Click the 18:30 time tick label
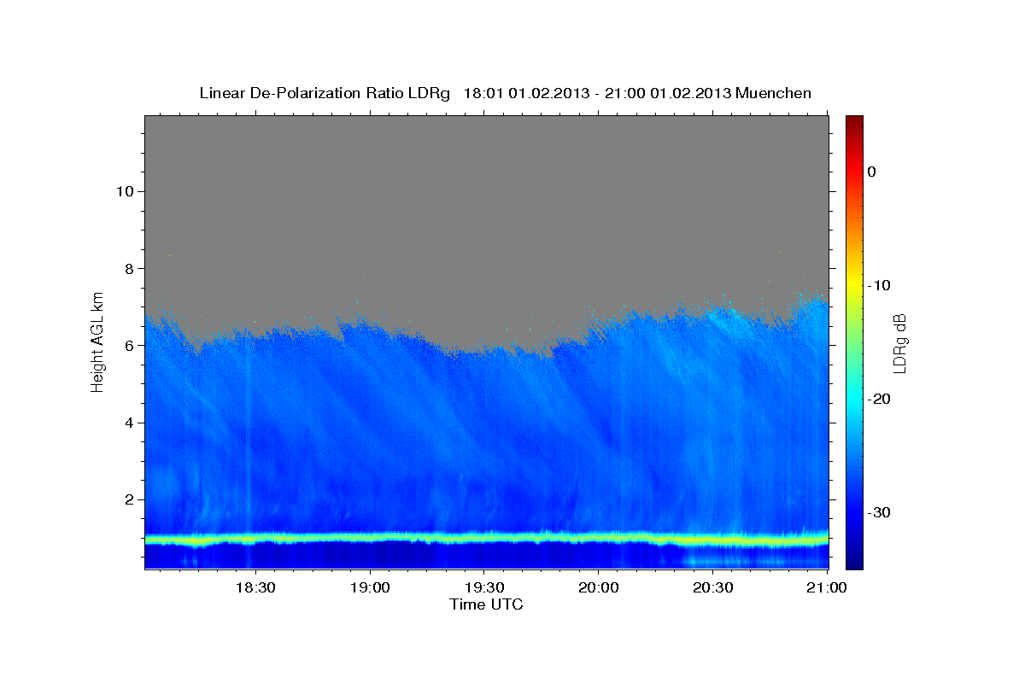 255,587
